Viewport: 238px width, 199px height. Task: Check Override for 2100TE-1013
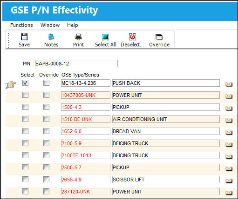tap(46, 155)
